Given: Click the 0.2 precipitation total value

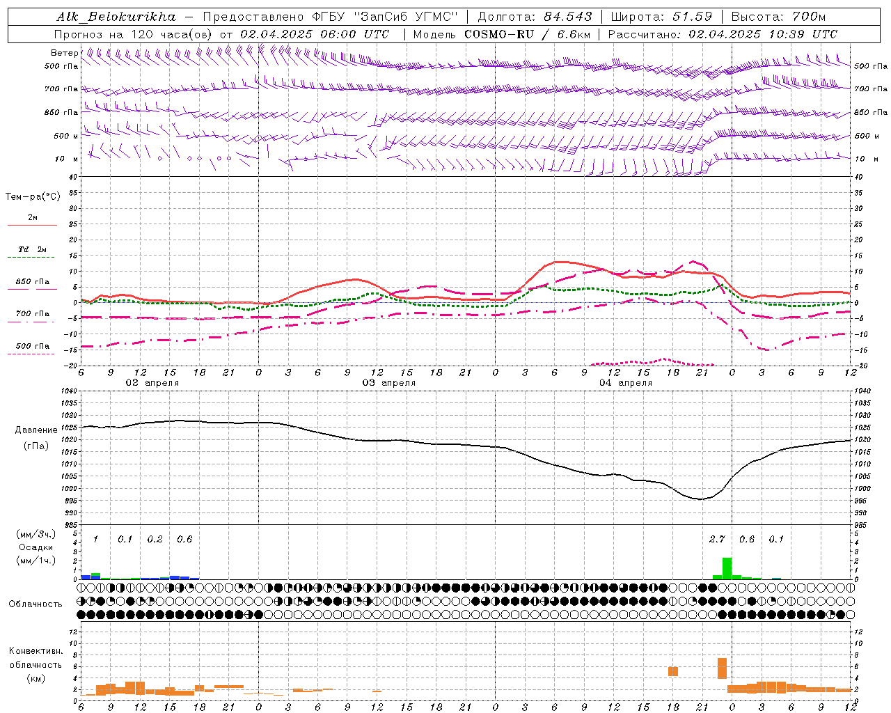Looking at the screenshot, I should pyautogui.click(x=155, y=539).
